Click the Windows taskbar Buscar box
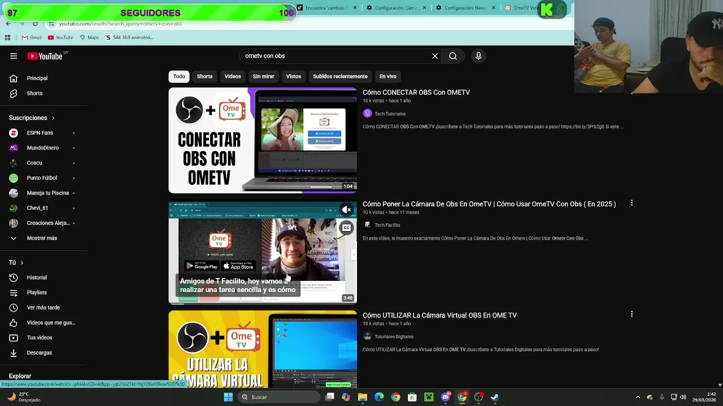 click(x=279, y=397)
